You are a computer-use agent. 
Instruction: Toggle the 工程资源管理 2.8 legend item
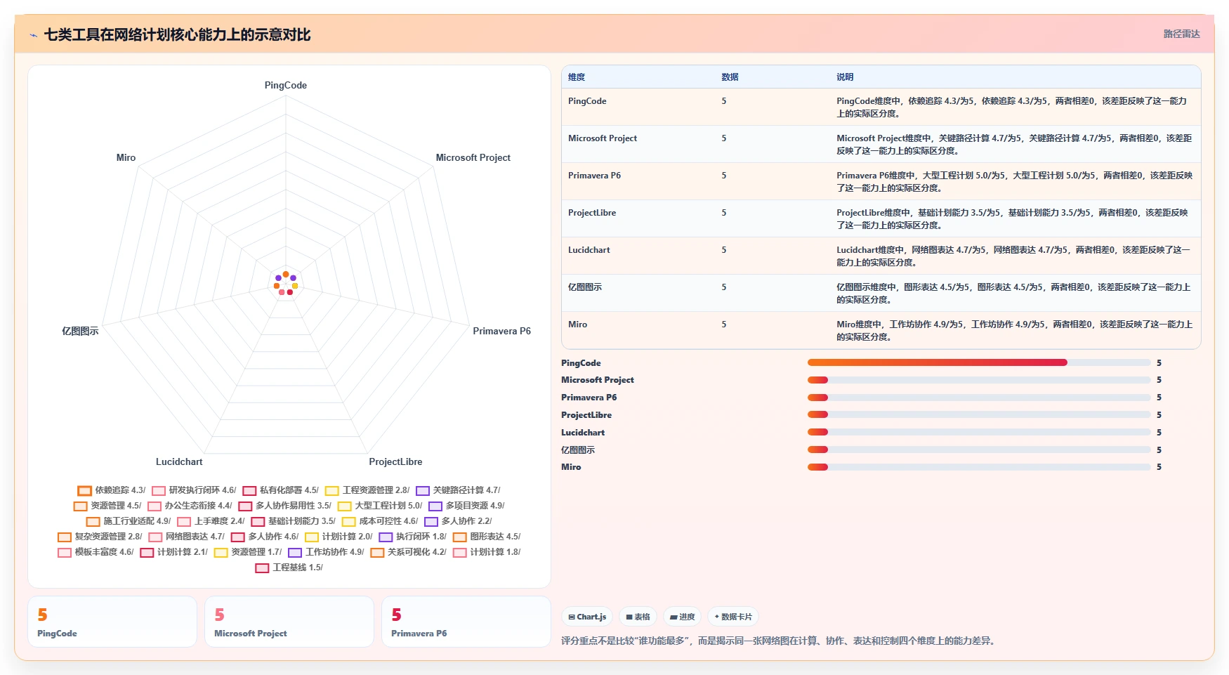[x=367, y=490]
